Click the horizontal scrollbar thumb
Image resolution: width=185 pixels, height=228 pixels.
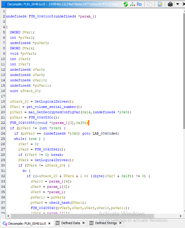tap(82, 216)
